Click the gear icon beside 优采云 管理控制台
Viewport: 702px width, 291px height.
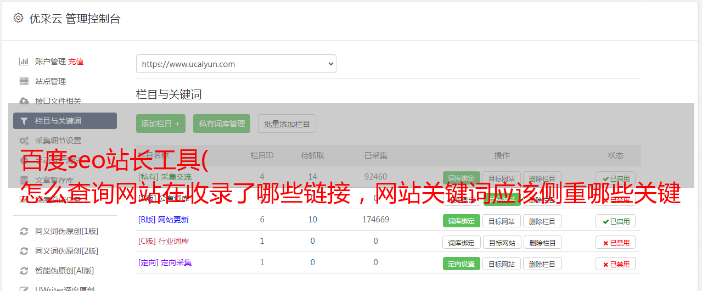click(18, 18)
